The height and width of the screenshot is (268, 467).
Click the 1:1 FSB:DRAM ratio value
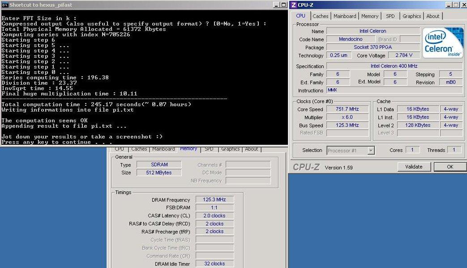tap(214, 207)
